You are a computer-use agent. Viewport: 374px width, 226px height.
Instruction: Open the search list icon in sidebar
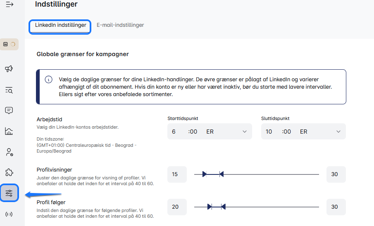pyautogui.click(x=9, y=89)
